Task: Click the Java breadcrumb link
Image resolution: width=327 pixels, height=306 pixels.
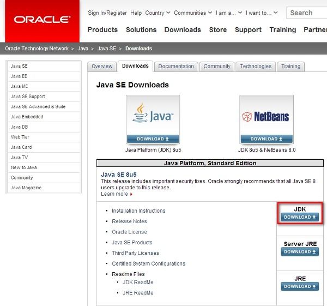Action: click(83, 49)
